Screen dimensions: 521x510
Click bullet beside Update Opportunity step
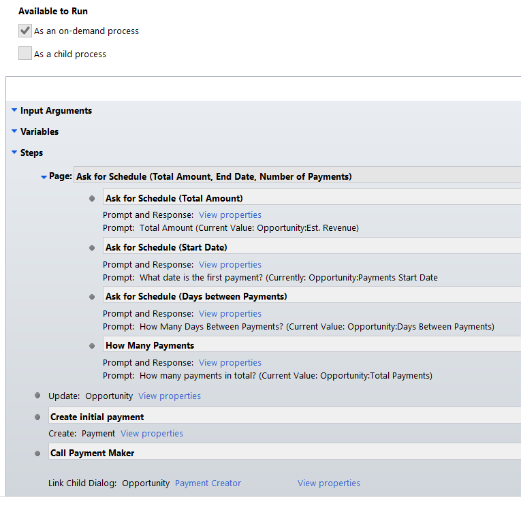click(37, 396)
